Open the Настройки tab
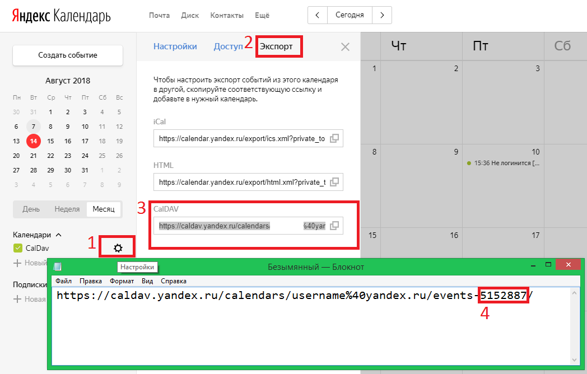Image resolution: width=587 pixels, height=374 pixels. [x=175, y=46]
